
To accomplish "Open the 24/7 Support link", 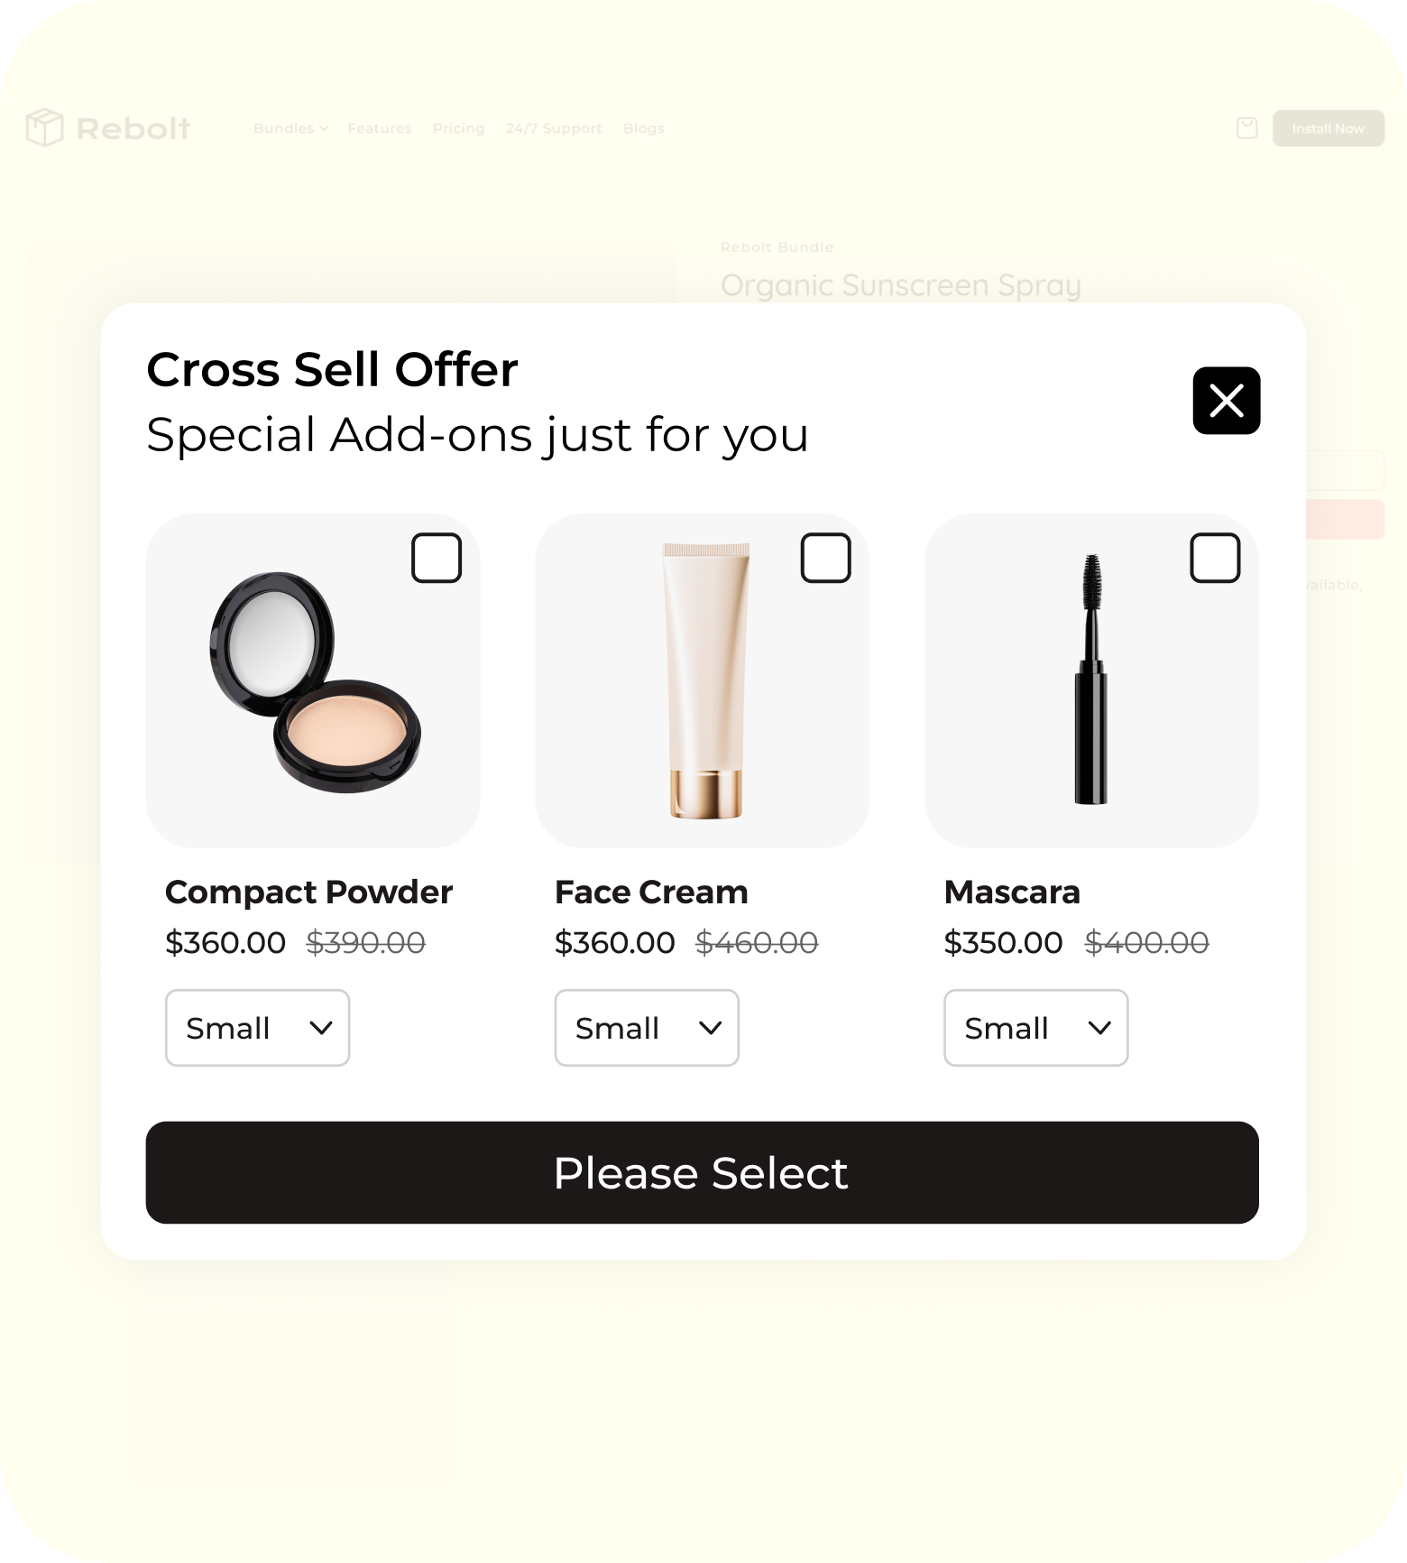I will [x=554, y=128].
